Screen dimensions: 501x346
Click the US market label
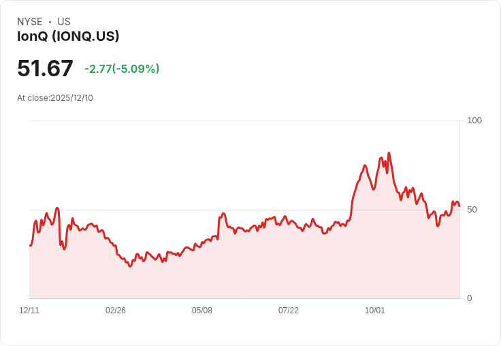pyautogui.click(x=64, y=22)
